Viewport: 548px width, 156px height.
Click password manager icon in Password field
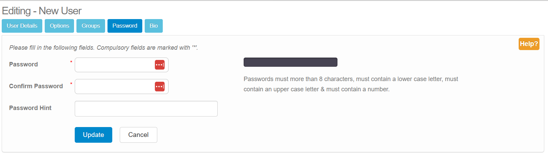tap(160, 65)
